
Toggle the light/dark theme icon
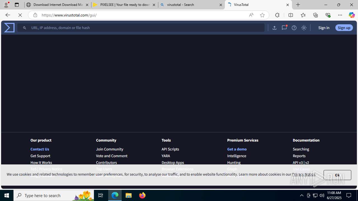point(304,28)
